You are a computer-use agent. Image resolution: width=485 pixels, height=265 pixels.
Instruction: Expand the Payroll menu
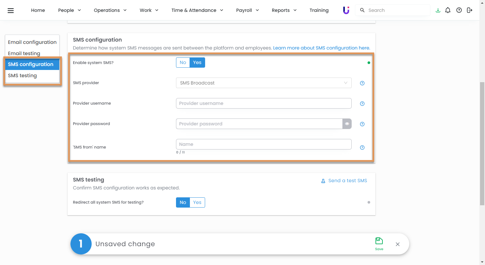tap(247, 10)
